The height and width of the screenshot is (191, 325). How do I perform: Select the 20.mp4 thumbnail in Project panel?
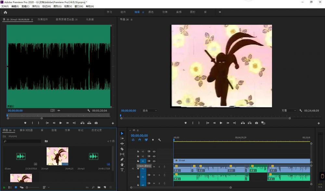58,156
